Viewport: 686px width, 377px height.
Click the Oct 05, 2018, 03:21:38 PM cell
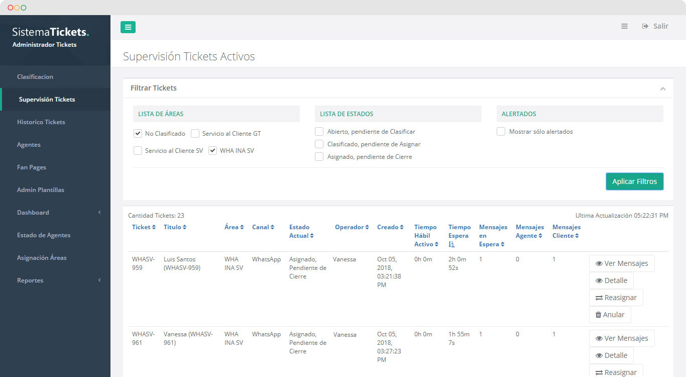[389, 272]
